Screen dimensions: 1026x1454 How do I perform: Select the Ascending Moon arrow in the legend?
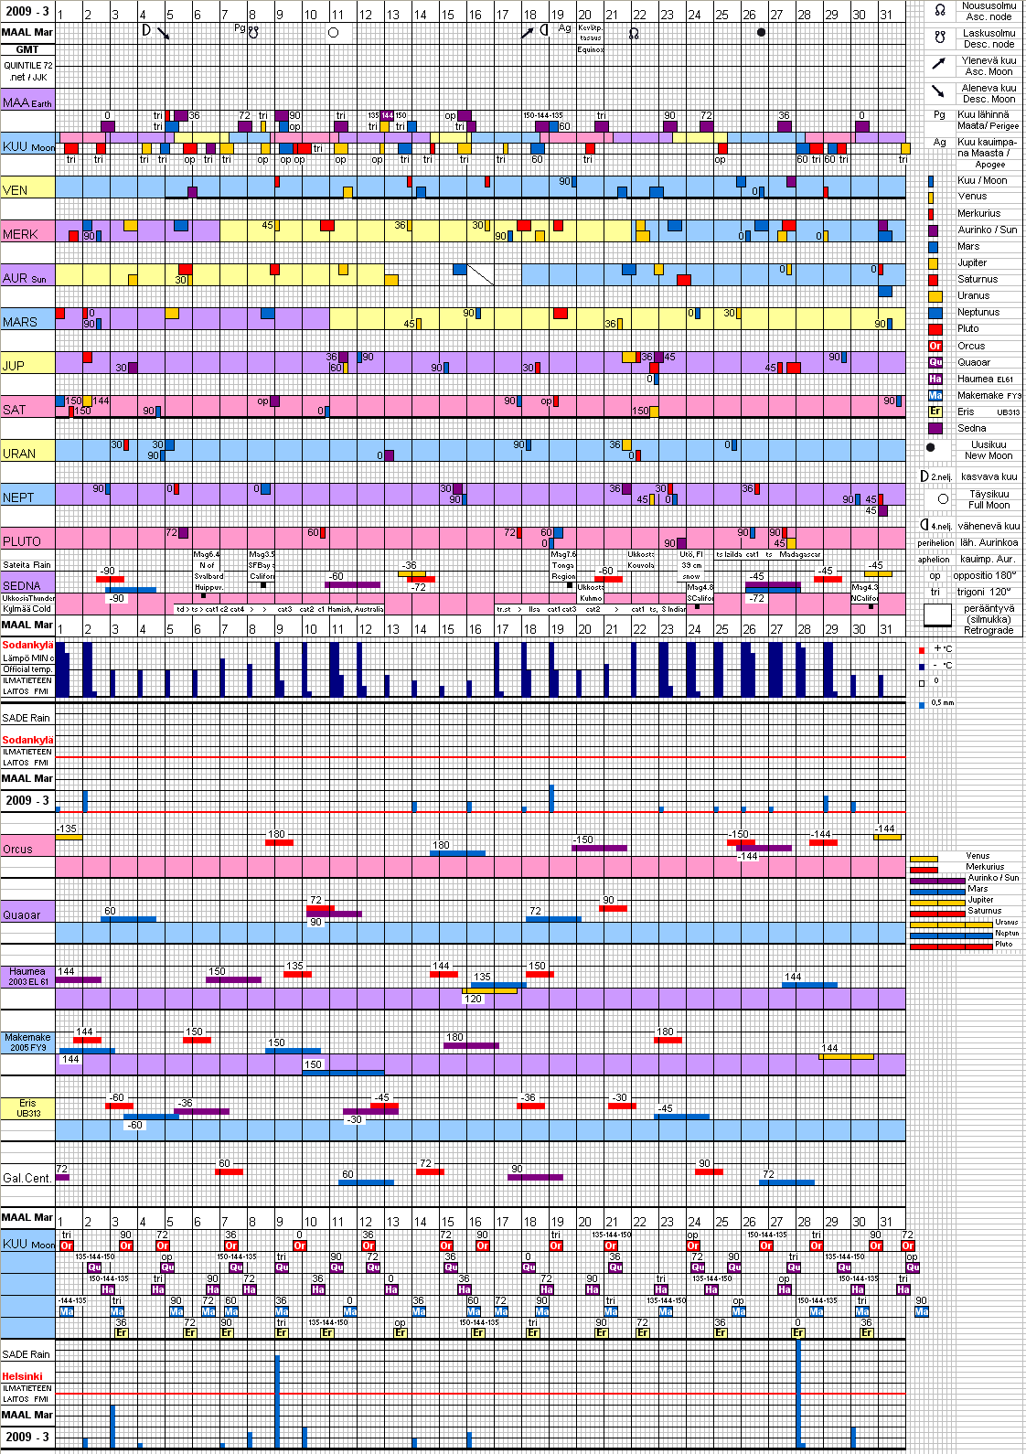click(938, 64)
